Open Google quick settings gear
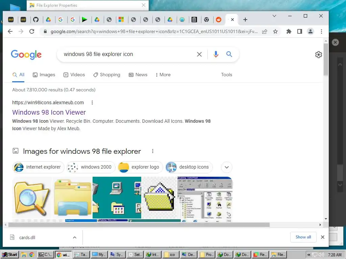This screenshot has height=259, width=346. pos(318,54)
